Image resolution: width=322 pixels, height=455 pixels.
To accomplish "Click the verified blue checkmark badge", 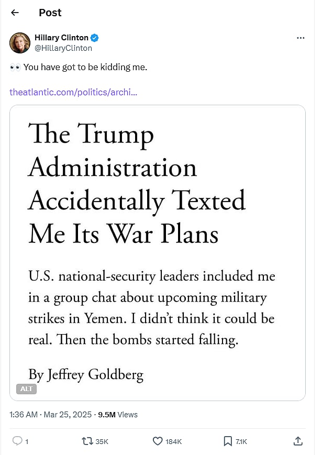I will tap(95, 38).
